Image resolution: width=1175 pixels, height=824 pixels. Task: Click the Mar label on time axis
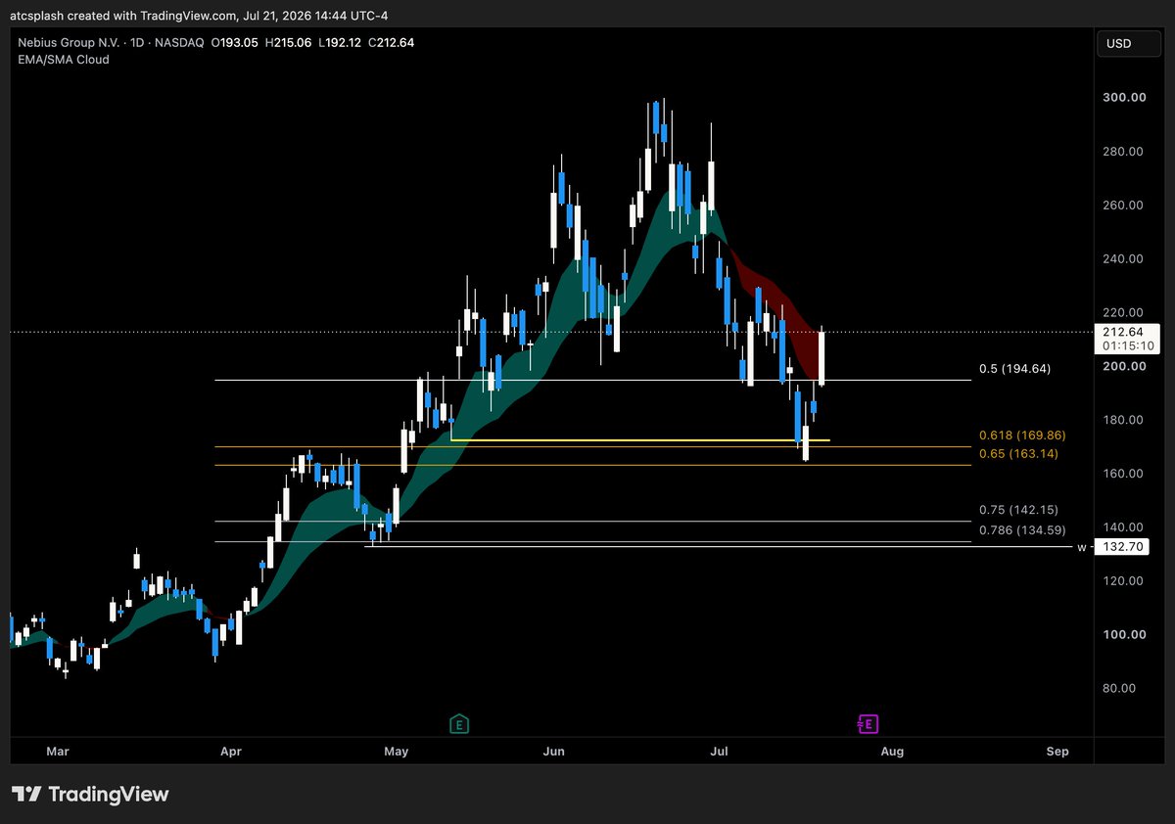click(58, 752)
